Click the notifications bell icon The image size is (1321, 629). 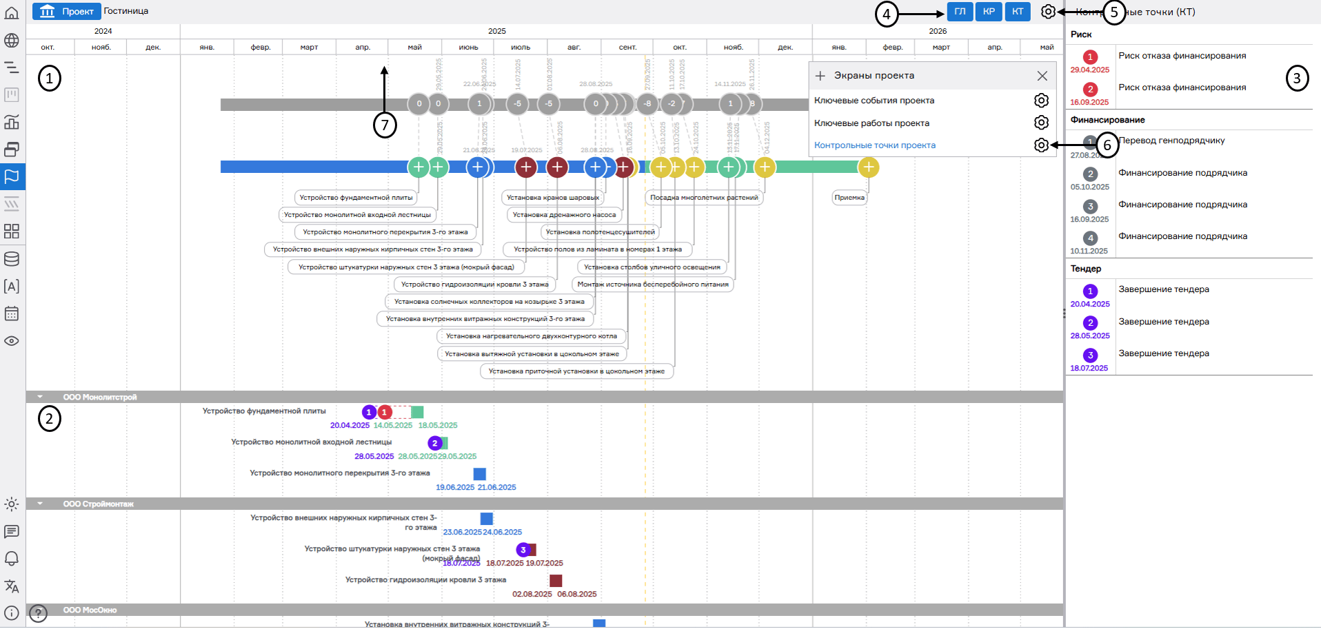(12, 559)
